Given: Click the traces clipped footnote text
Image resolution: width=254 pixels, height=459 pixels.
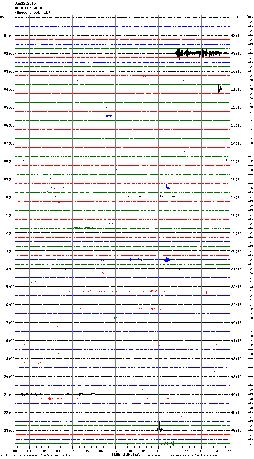Looking at the screenshot, I should coord(180,455).
